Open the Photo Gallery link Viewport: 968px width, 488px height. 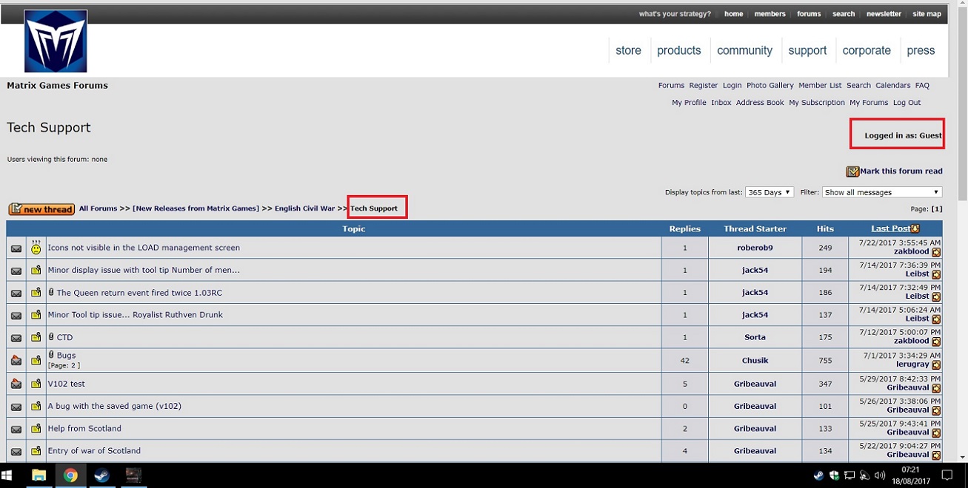pos(770,86)
